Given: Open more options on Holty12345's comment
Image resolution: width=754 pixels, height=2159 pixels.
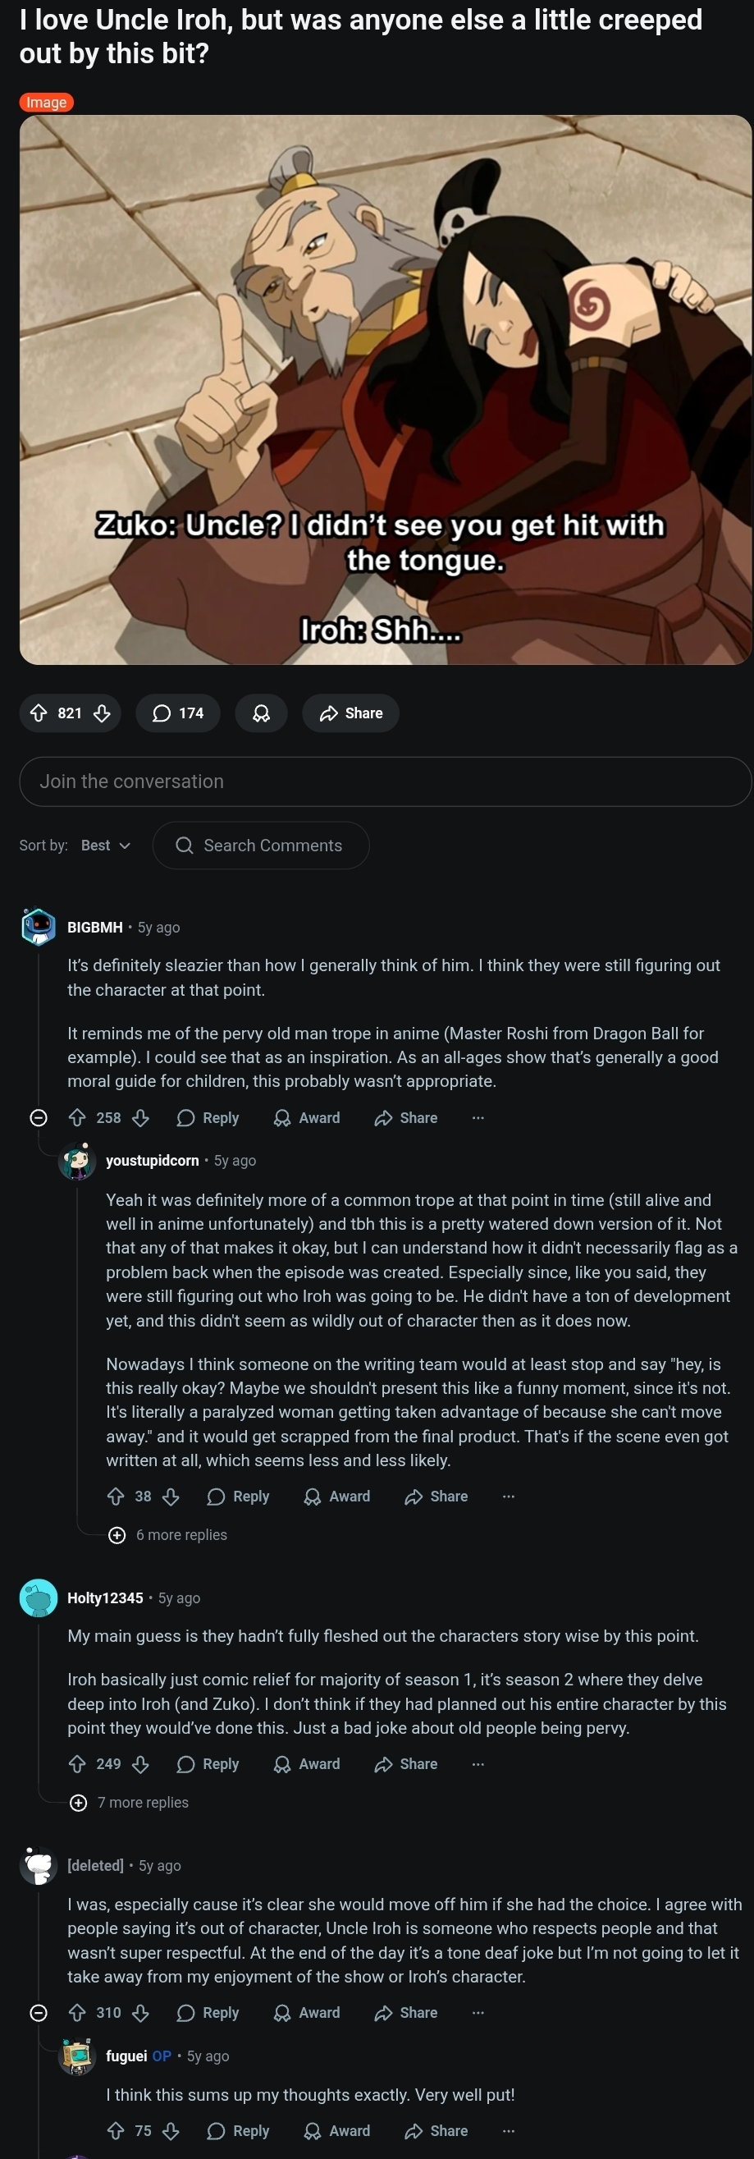Looking at the screenshot, I should (478, 1763).
